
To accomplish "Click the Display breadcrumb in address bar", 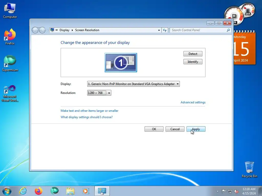I will pos(64,30).
